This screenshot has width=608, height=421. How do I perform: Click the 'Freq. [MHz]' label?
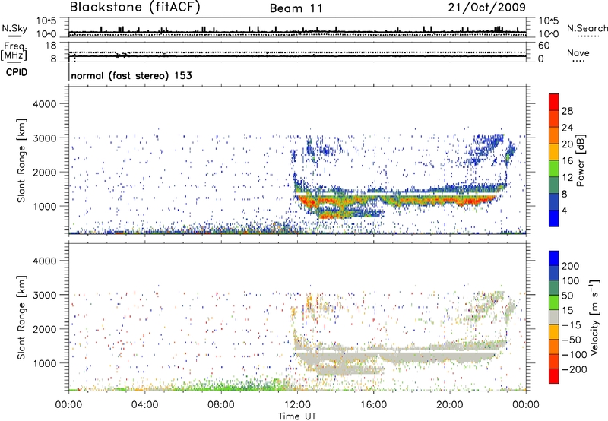pyautogui.click(x=14, y=51)
